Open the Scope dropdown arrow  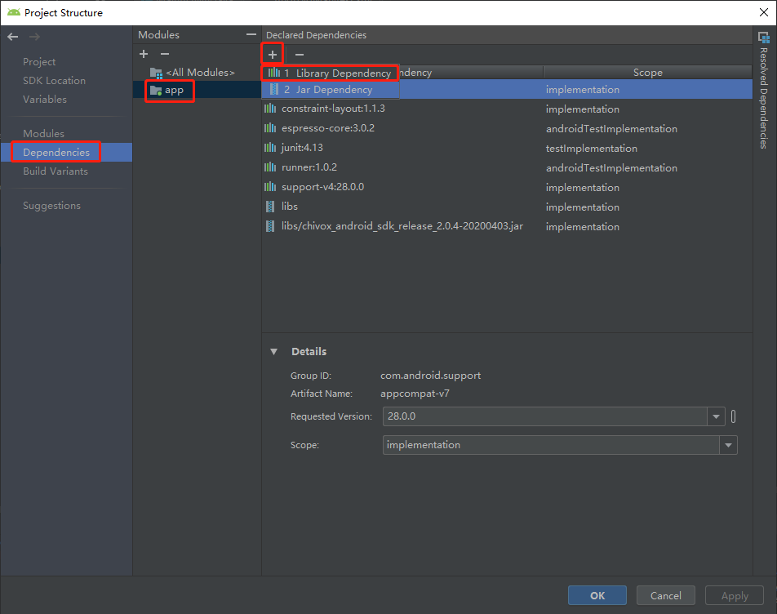[x=728, y=445]
